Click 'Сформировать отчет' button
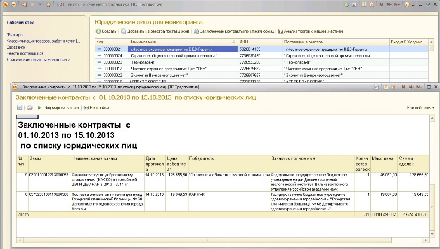Screen dimensions: 440x249 click(x=58, y=108)
